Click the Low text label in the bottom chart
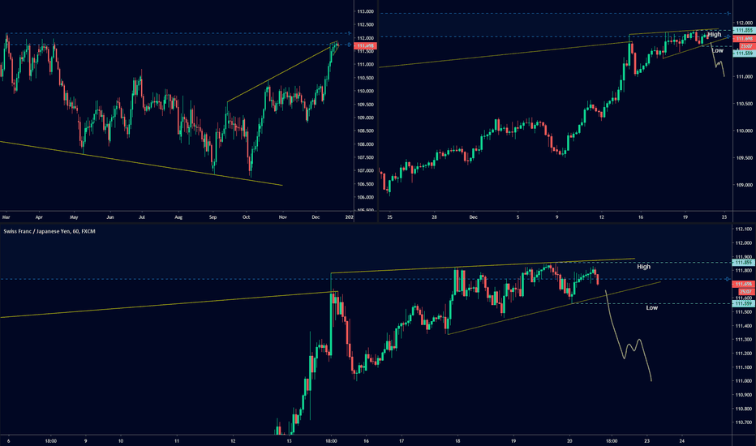The width and height of the screenshot is (756, 446). click(652, 307)
